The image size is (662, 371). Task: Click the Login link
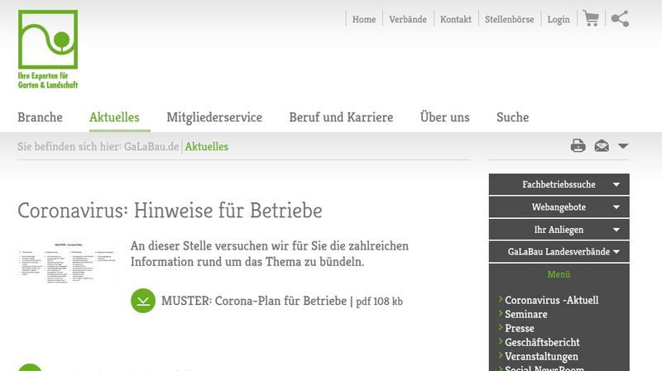(x=559, y=19)
